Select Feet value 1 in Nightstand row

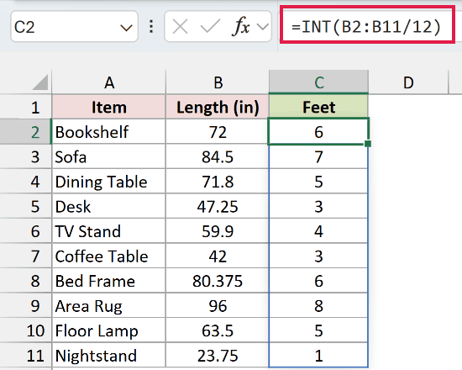tap(318, 355)
